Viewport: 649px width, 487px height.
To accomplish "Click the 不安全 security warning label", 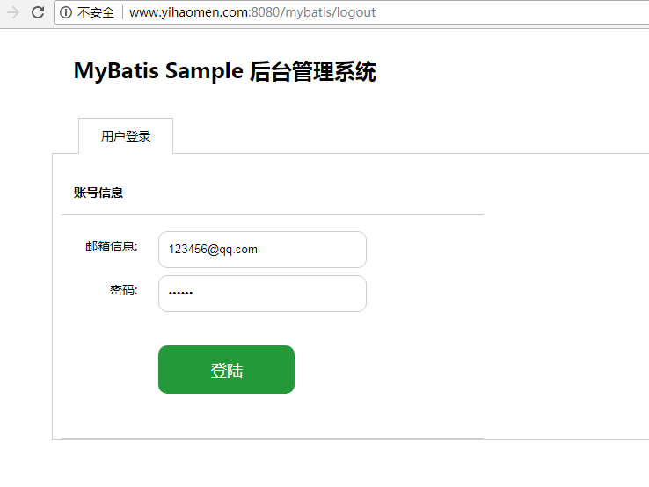I will pos(96,12).
